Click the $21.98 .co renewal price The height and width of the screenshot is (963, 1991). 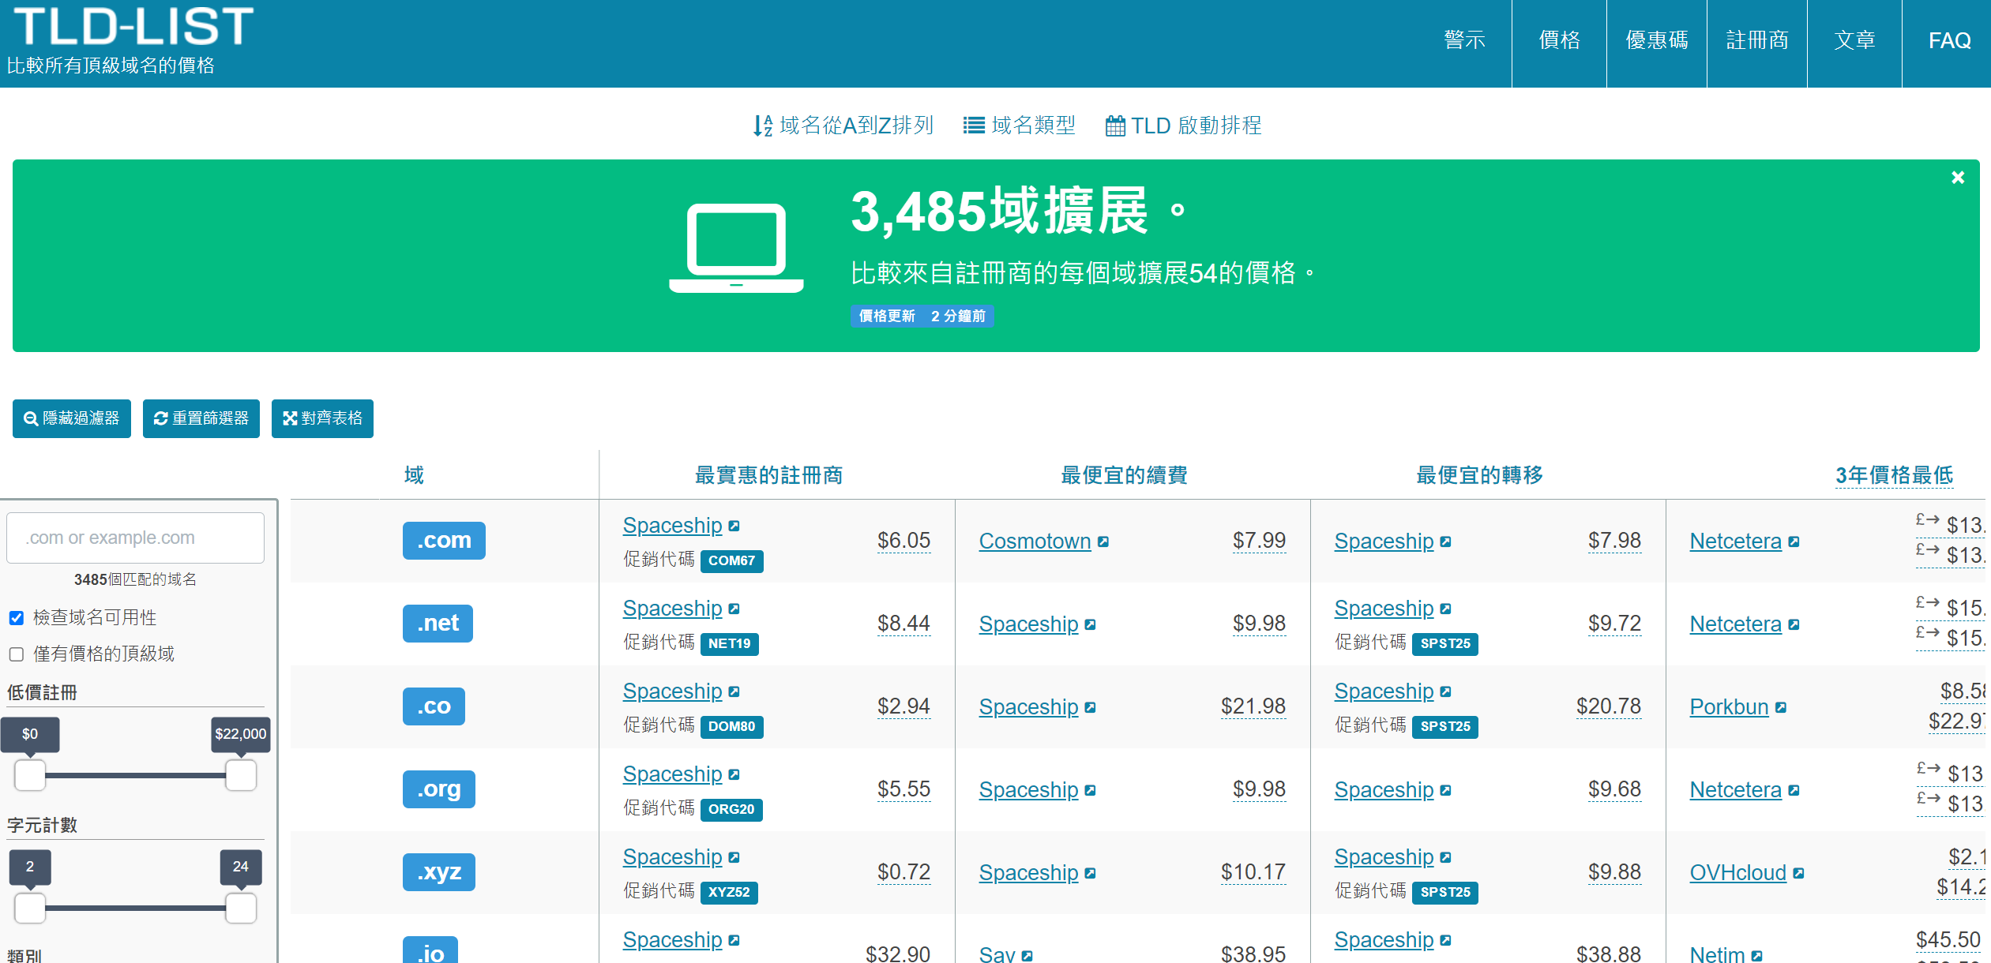pos(1253,706)
